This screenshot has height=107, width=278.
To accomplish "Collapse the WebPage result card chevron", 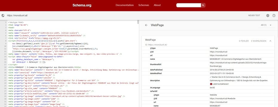I will (x=270, y=41).
